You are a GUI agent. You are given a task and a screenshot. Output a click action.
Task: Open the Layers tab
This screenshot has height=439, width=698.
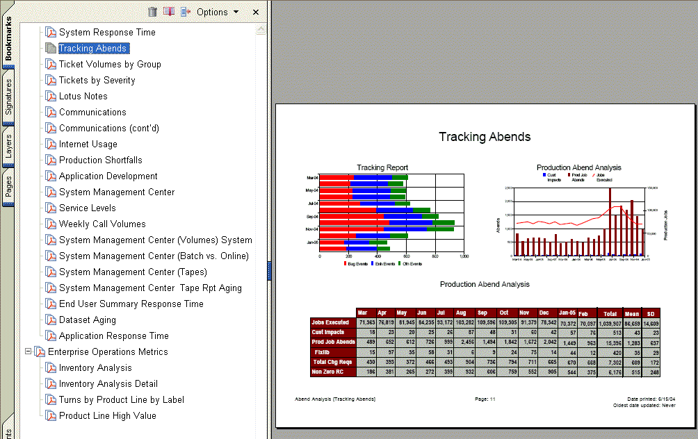pyautogui.click(x=8, y=147)
